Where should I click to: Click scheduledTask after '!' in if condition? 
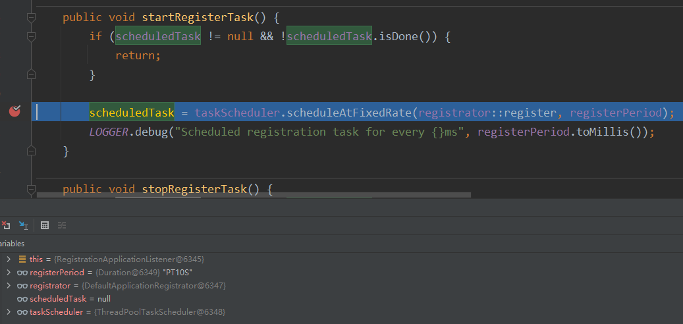329,37
